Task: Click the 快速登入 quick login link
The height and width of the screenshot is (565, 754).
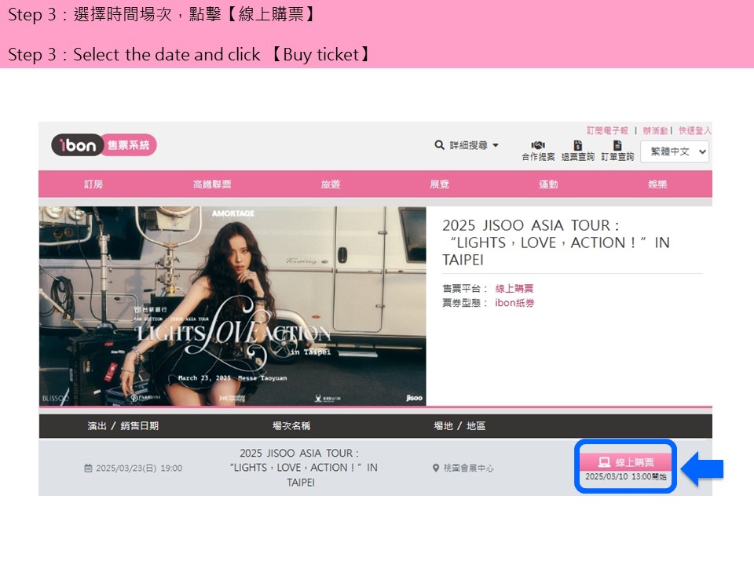Action: (695, 130)
